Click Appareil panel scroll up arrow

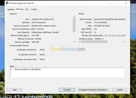pyautogui.click(x=74, y=17)
